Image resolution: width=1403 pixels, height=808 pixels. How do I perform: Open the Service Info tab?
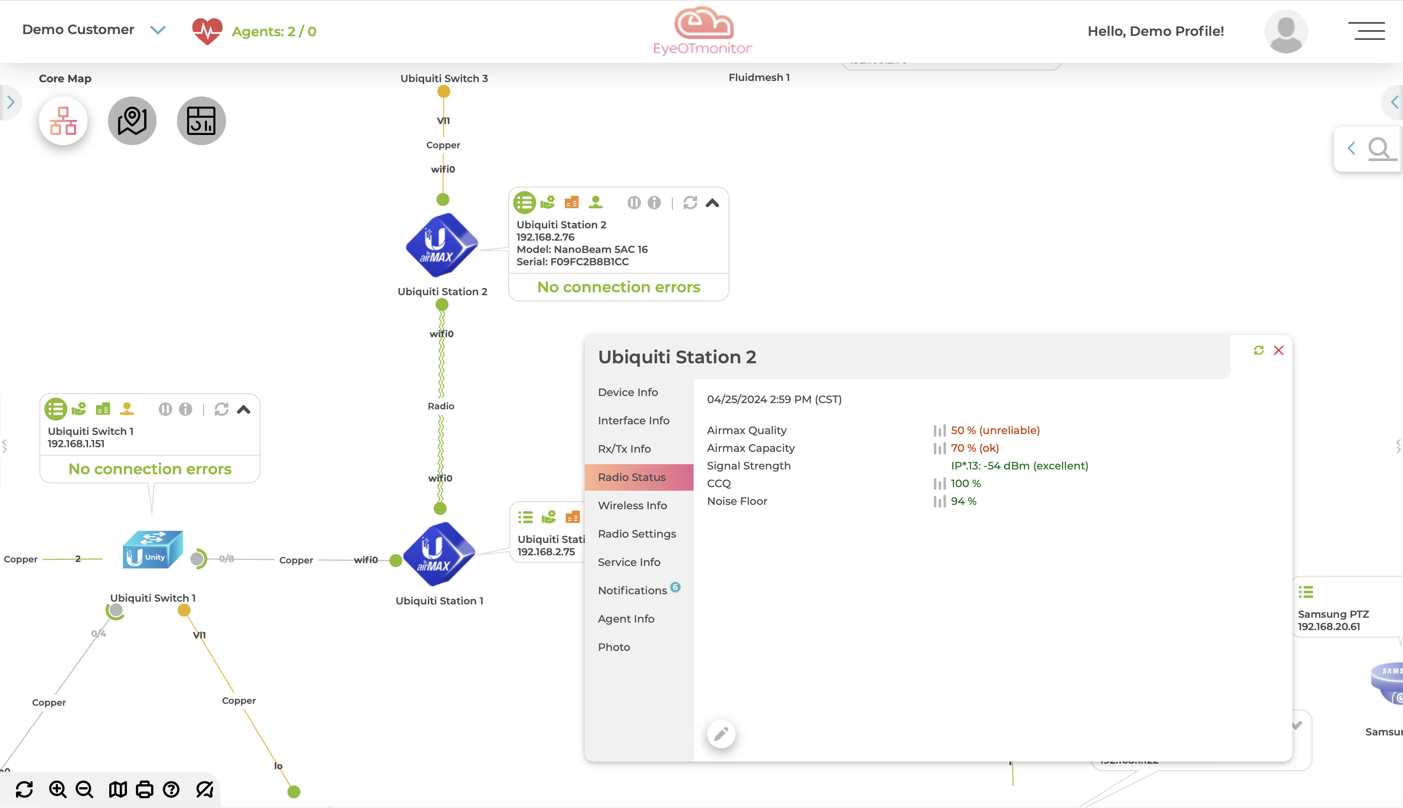pyautogui.click(x=639, y=562)
